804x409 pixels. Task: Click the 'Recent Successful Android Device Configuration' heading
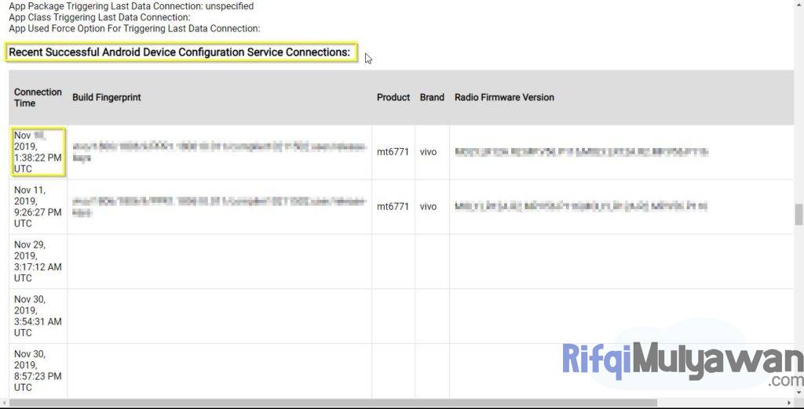(x=180, y=52)
